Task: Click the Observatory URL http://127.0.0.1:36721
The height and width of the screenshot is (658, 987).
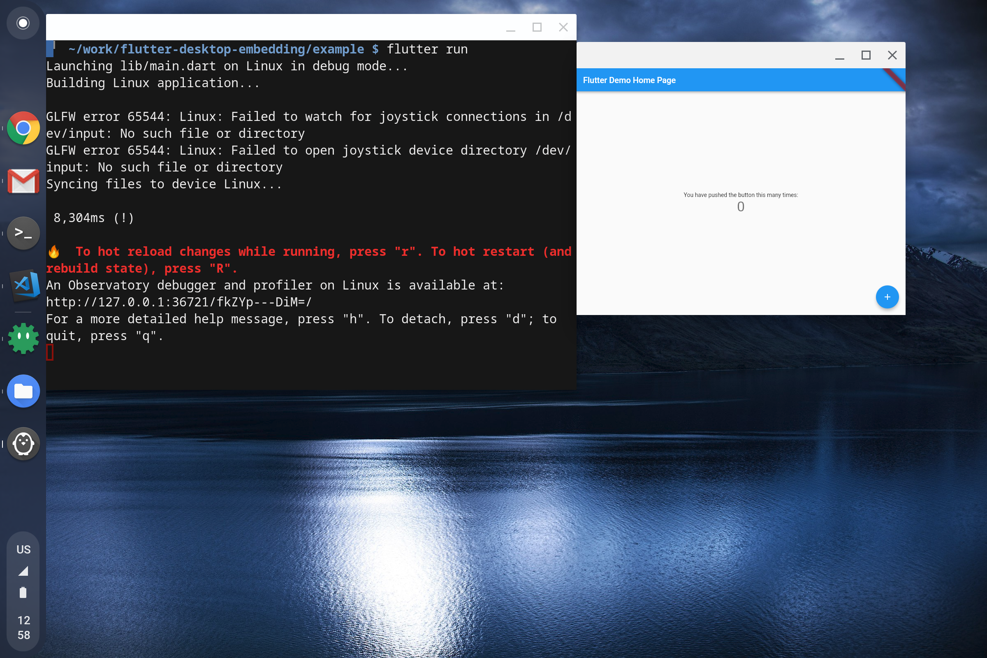Action: 179,302
